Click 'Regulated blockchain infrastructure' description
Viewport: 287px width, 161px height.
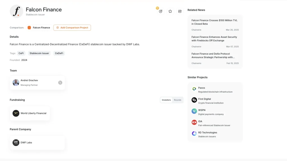click(x=215, y=92)
